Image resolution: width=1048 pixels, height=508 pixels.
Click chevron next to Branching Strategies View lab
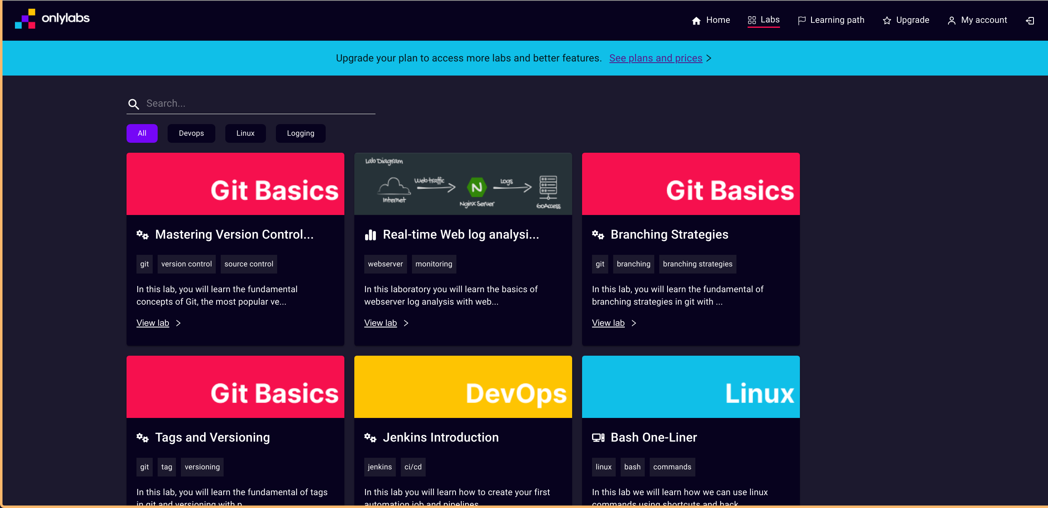[x=634, y=323]
